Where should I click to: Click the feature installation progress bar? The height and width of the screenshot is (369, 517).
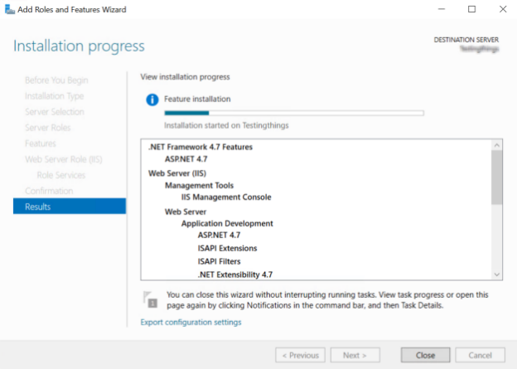(294, 113)
